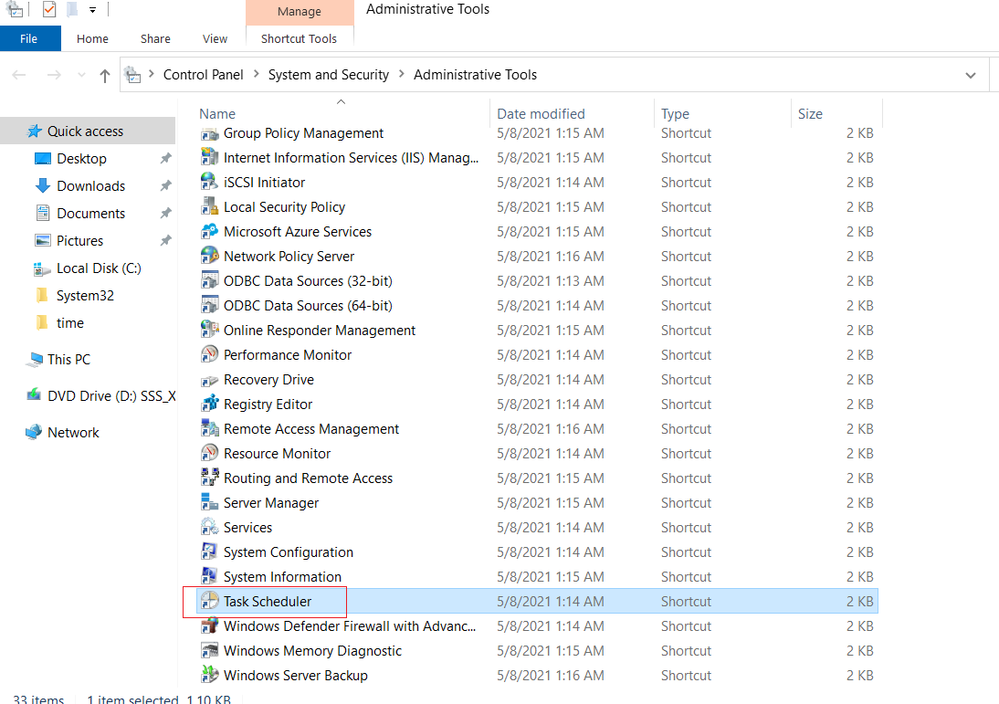Select Local Disk (C:) in navigation pane

point(99,268)
